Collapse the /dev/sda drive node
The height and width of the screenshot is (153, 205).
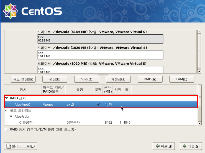[x=11, y=117]
